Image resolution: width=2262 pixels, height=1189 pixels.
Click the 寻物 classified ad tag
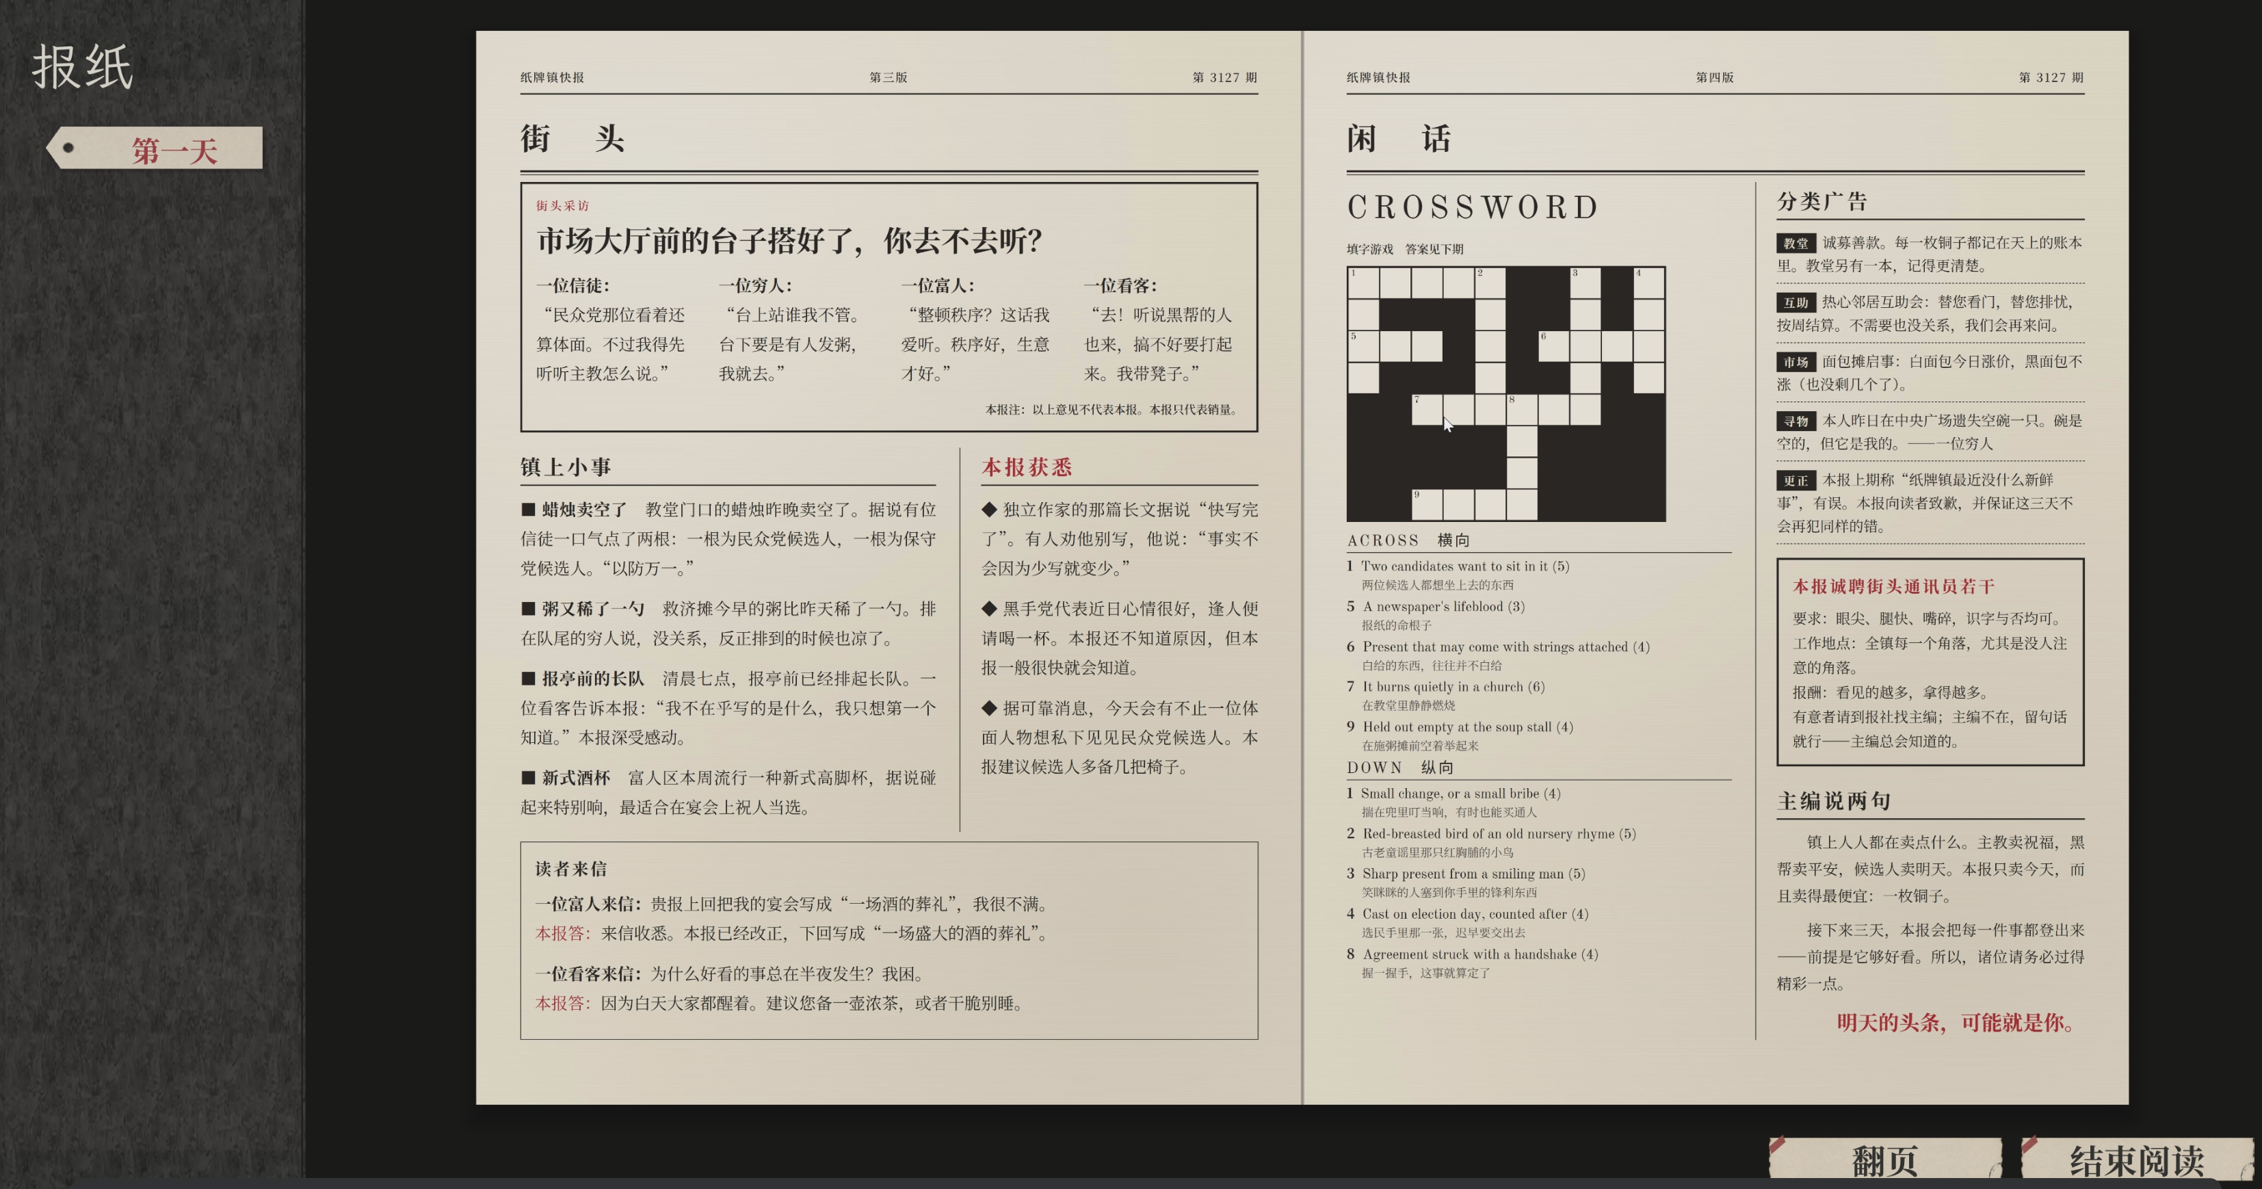pos(1796,421)
